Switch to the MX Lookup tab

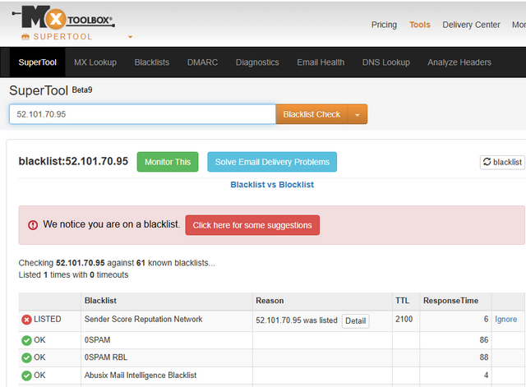[95, 62]
